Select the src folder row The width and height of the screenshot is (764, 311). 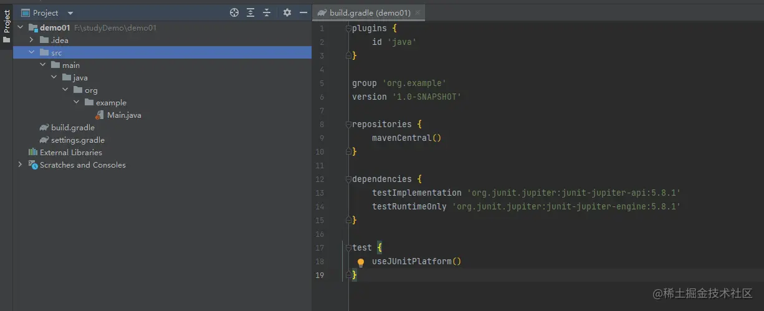[x=162, y=52]
